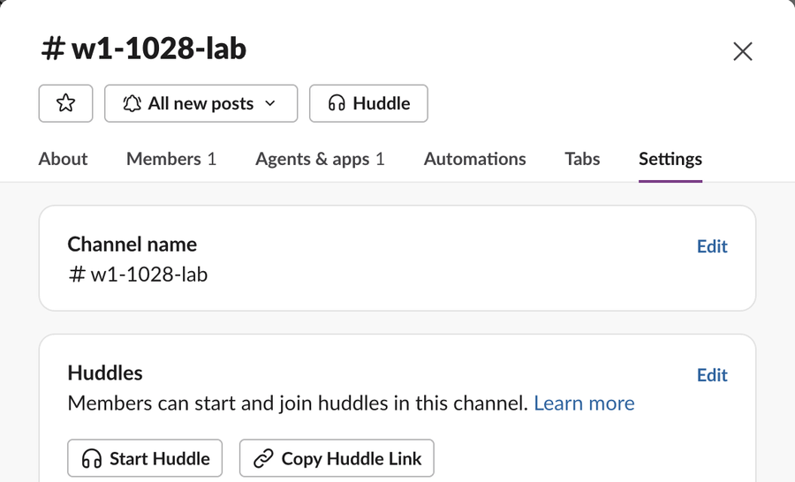Star the w1-1028-lab channel
This screenshot has height=482, width=795.
click(66, 103)
